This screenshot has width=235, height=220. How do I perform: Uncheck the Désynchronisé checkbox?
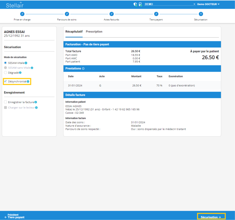(x=6, y=81)
